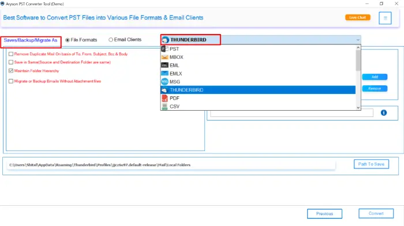Choose EML from the format list

[258, 65]
